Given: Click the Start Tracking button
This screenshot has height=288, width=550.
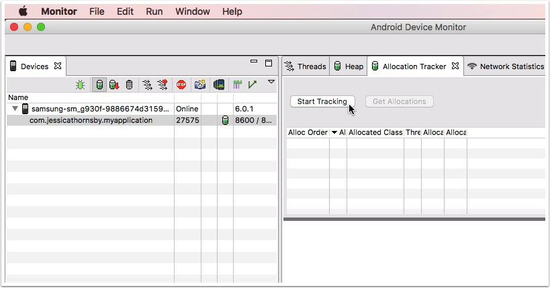Looking at the screenshot, I should [322, 101].
